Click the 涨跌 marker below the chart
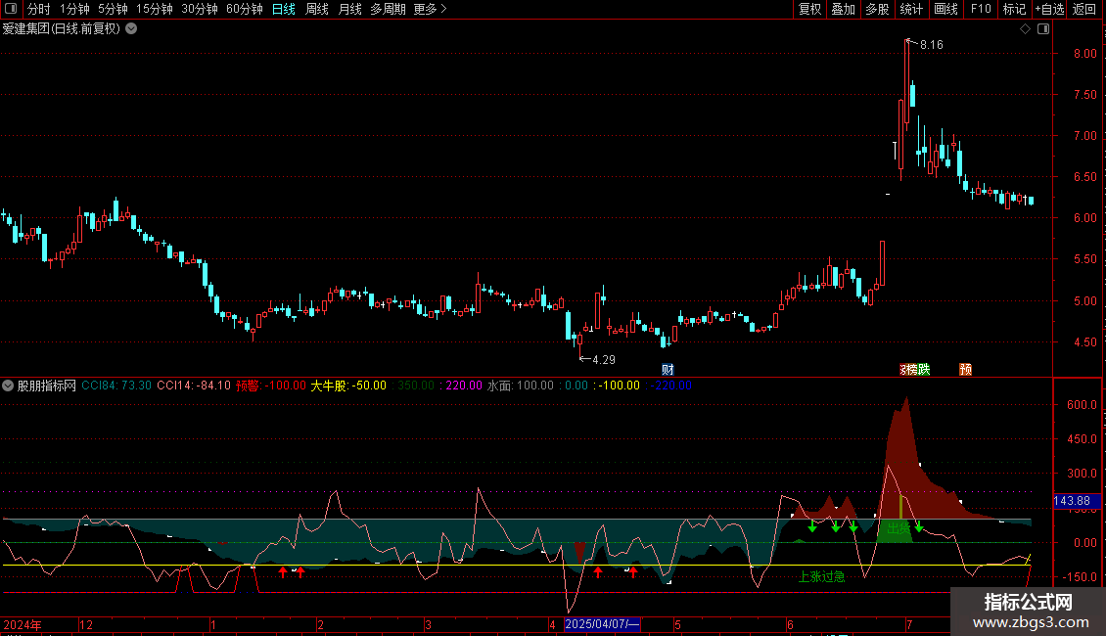 [915, 370]
